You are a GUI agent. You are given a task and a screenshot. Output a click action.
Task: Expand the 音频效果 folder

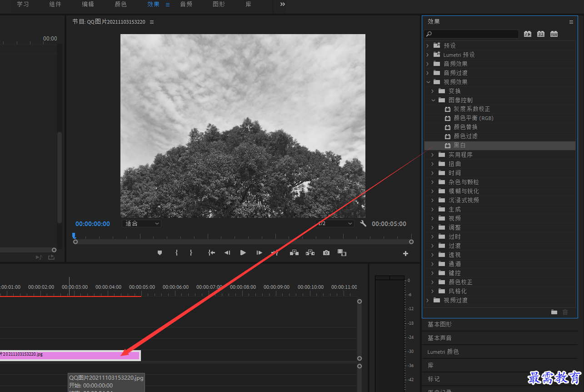(428, 64)
